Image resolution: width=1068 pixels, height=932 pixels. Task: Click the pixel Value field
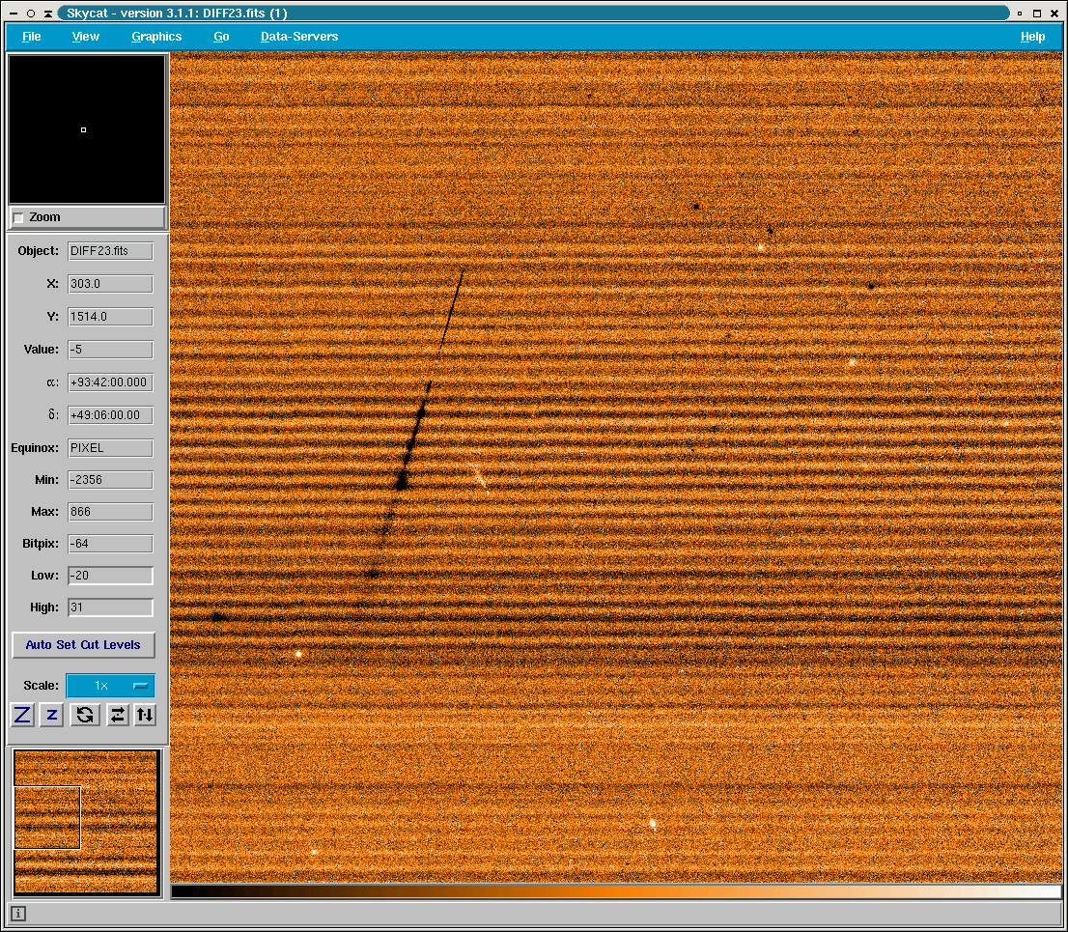tap(110, 350)
